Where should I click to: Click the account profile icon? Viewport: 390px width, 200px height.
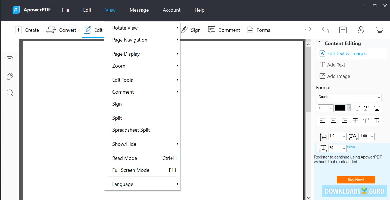[361, 30]
